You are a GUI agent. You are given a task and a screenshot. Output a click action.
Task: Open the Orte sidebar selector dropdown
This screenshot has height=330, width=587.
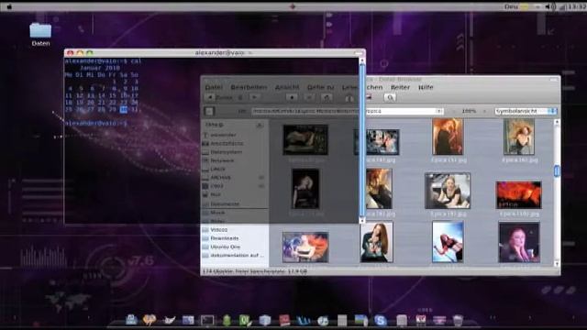pyautogui.click(x=214, y=125)
